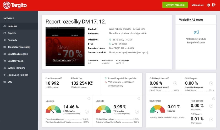Click the Kontakty sidebar icon
Screen dimensions: 220x130
(x=5, y=40)
